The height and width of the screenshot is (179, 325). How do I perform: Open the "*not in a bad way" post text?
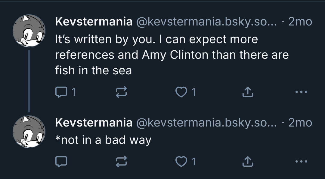103,140
